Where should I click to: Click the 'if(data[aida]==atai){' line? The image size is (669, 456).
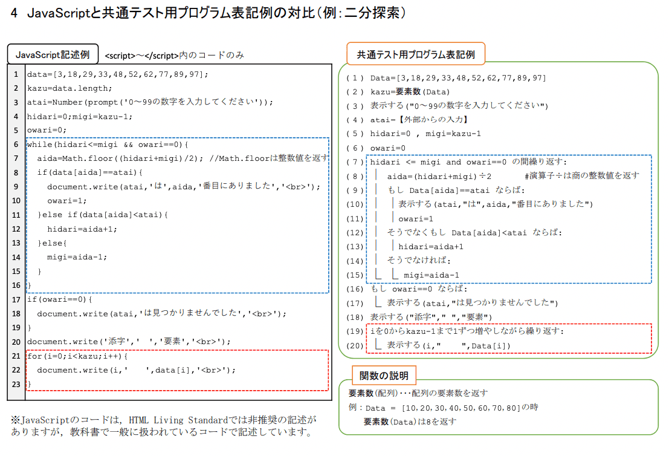90,172
